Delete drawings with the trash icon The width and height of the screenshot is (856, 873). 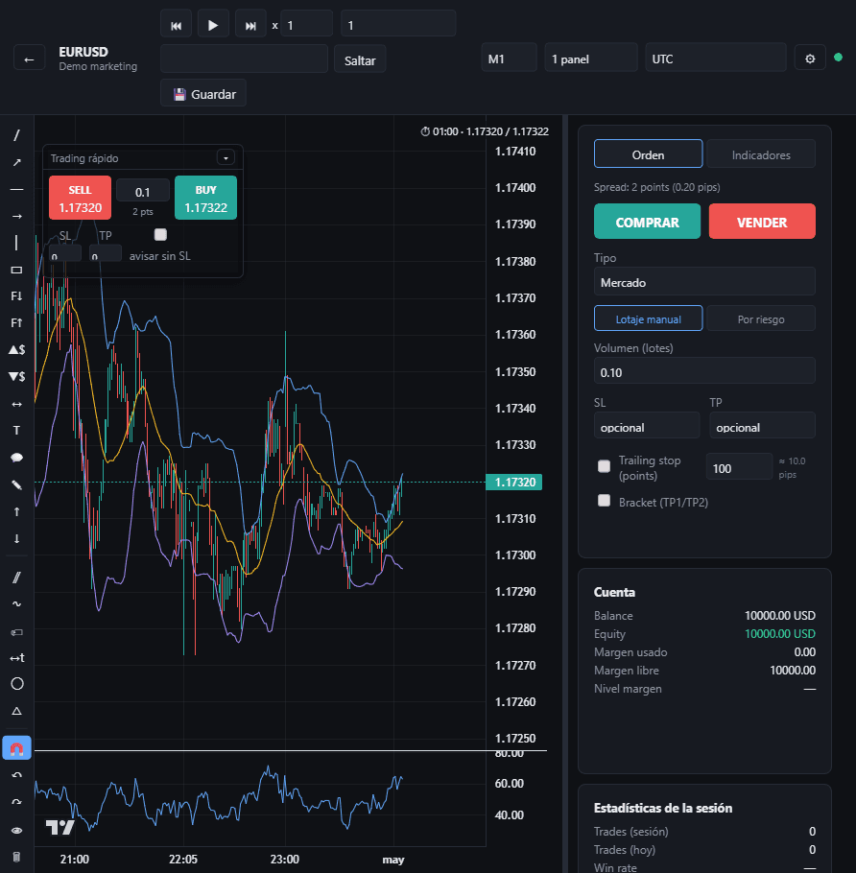(16, 857)
